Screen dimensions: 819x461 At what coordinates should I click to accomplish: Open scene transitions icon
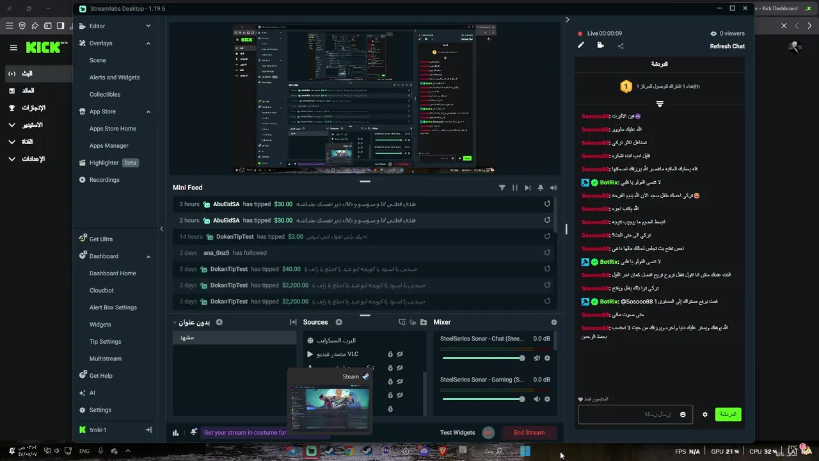293,323
